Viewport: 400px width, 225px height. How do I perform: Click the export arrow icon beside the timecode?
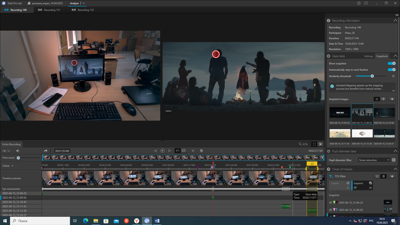46,151
